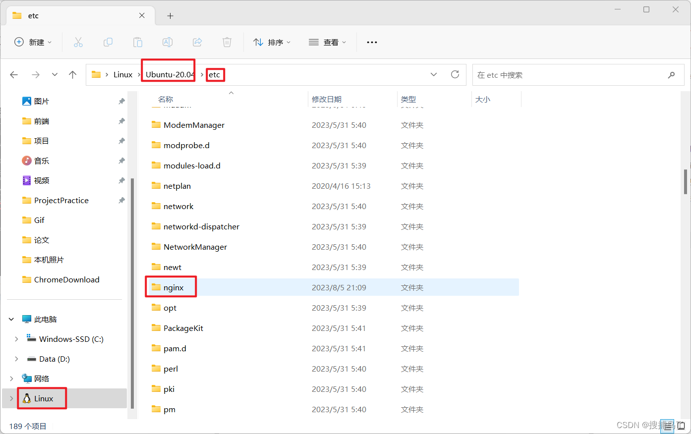Image resolution: width=691 pixels, height=434 pixels.
Task: Click the search magnifier icon
Action: tap(672, 75)
